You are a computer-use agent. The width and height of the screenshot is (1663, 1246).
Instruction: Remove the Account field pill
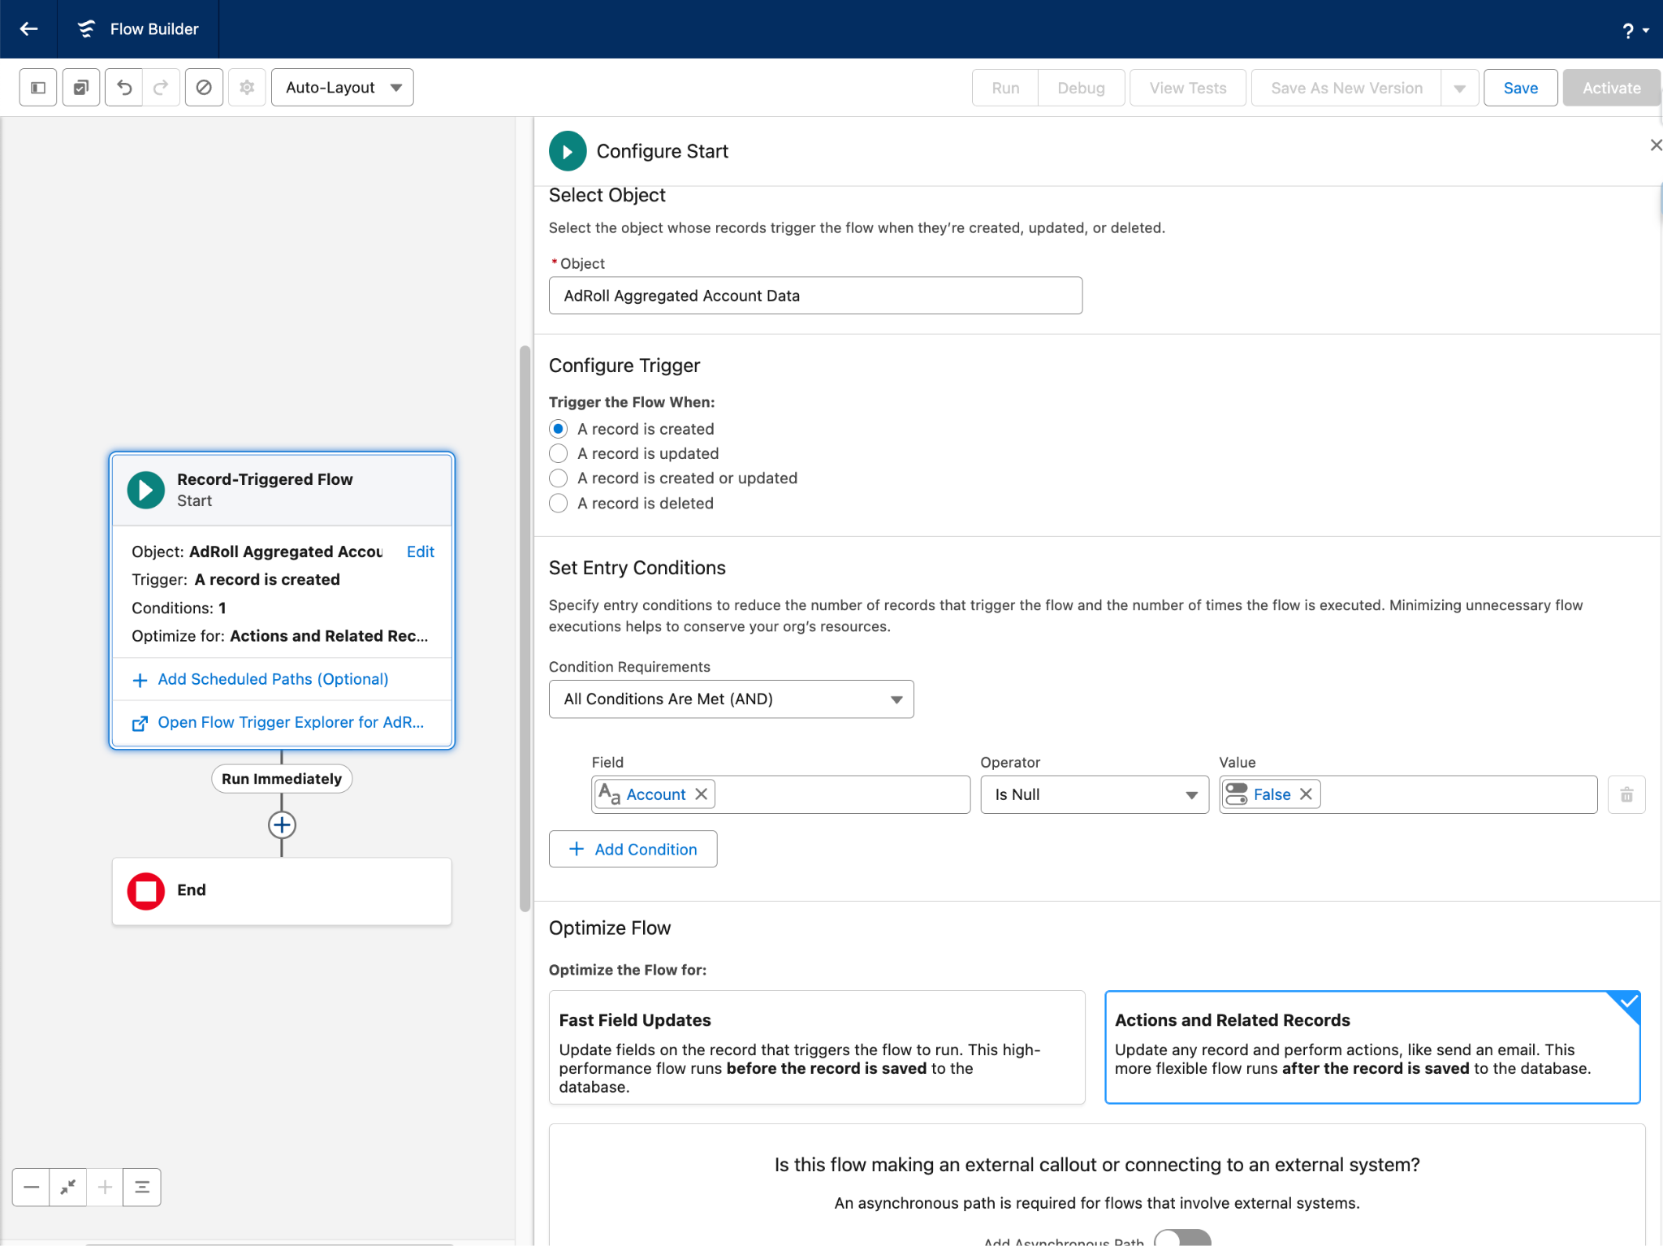[702, 794]
